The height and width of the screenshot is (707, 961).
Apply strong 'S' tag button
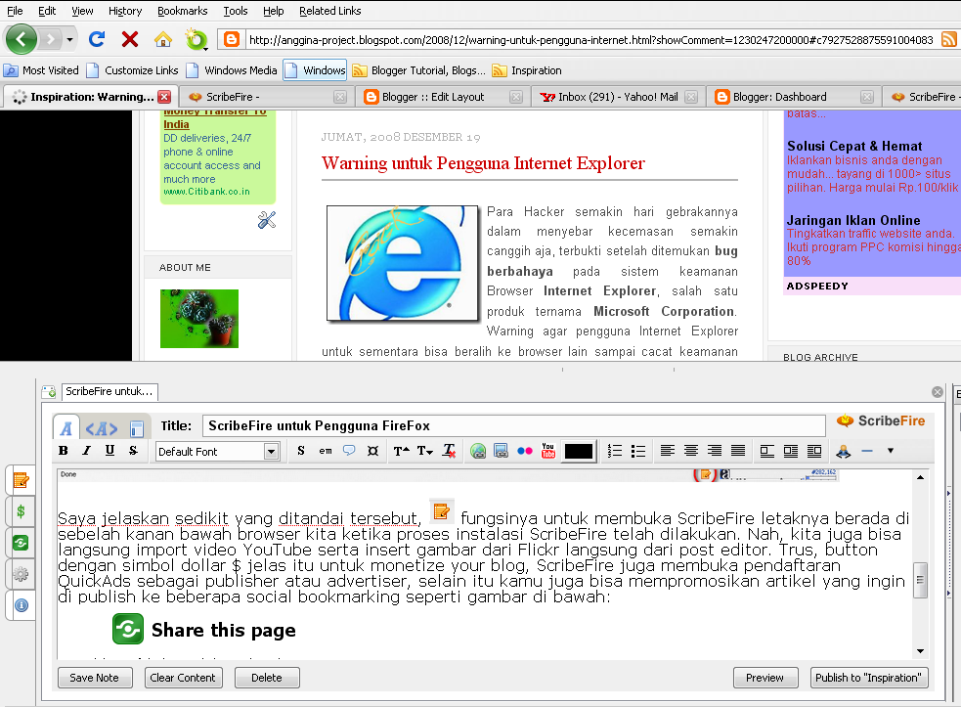tap(301, 451)
